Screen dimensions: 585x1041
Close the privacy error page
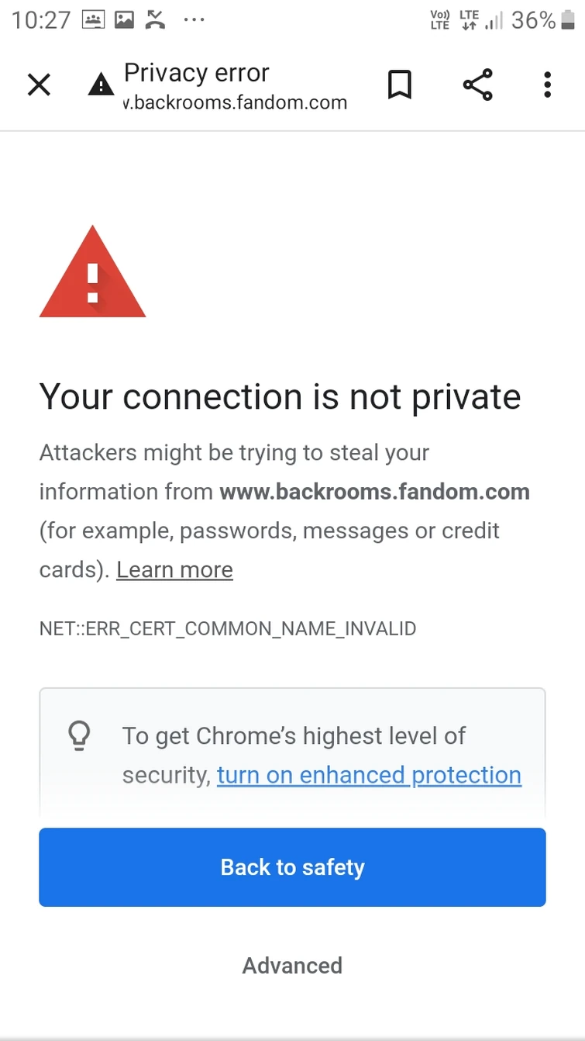click(39, 85)
